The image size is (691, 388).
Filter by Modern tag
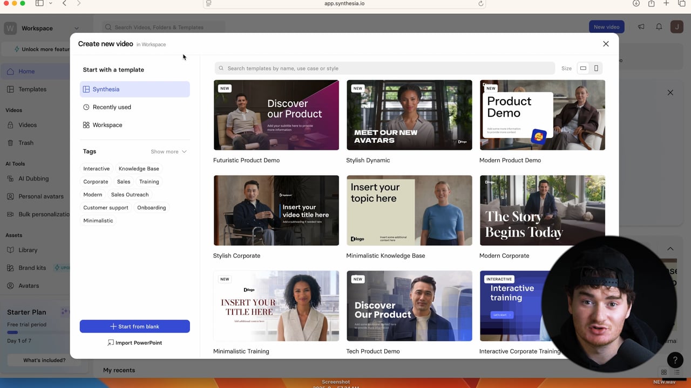click(x=92, y=195)
